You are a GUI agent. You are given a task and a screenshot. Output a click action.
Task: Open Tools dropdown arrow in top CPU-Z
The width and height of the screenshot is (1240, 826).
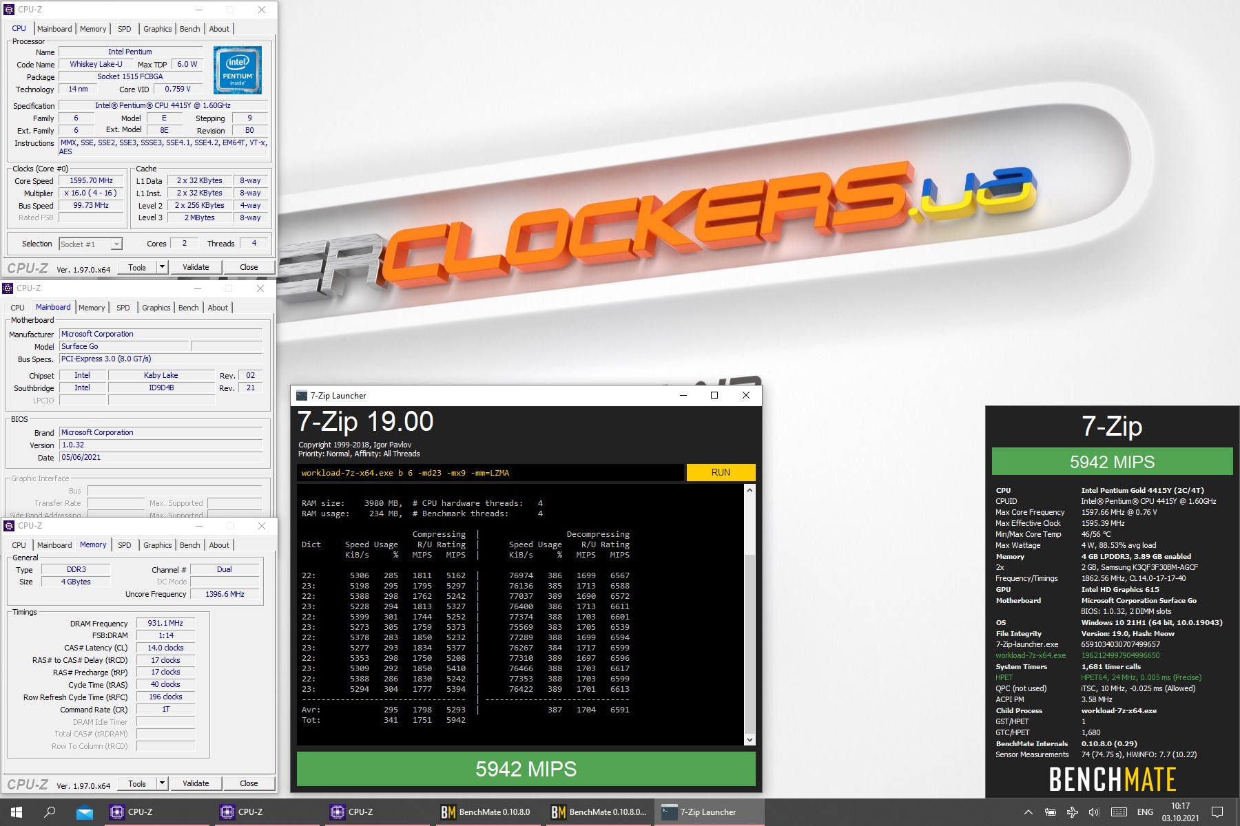(162, 267)
